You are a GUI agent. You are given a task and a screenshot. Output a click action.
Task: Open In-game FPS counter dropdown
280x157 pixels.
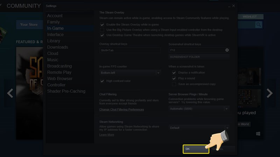click(130, 73)
